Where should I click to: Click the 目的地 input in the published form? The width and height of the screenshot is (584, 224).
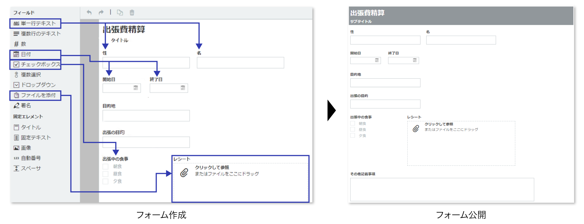pos(385,83)
